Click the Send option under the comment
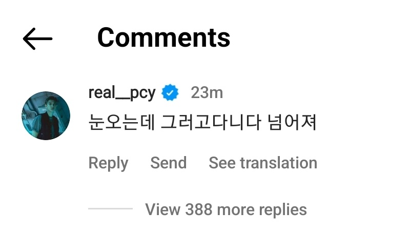Viewport: 410px width, 231px height. click(169, 163)
